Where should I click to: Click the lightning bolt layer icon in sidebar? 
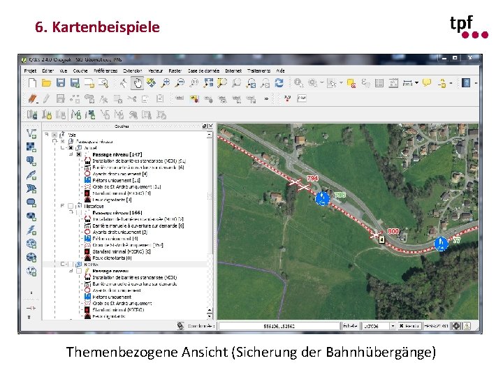pos(31,230)
